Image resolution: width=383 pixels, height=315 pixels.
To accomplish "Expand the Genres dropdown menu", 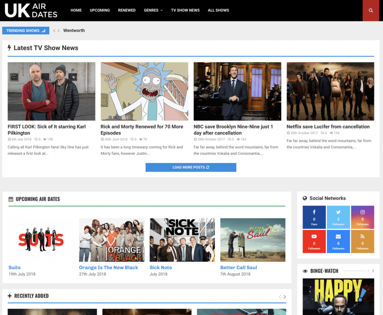I will coord(153,10).
